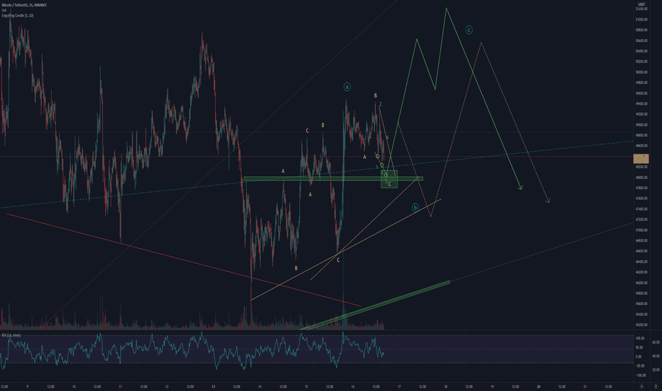Select the Vol indicator legend
This screenshot has height=391, width=662.
(4, 10)
